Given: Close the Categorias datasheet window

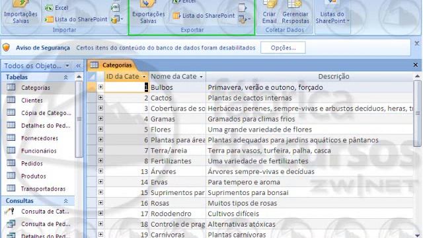Looking at the screenshot, I should (416, 65).
